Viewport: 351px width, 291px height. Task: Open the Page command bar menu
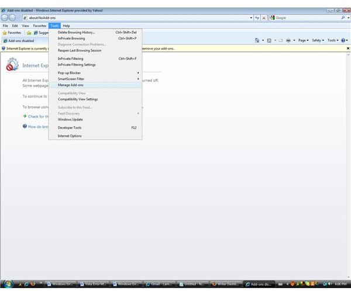(303, 40)
